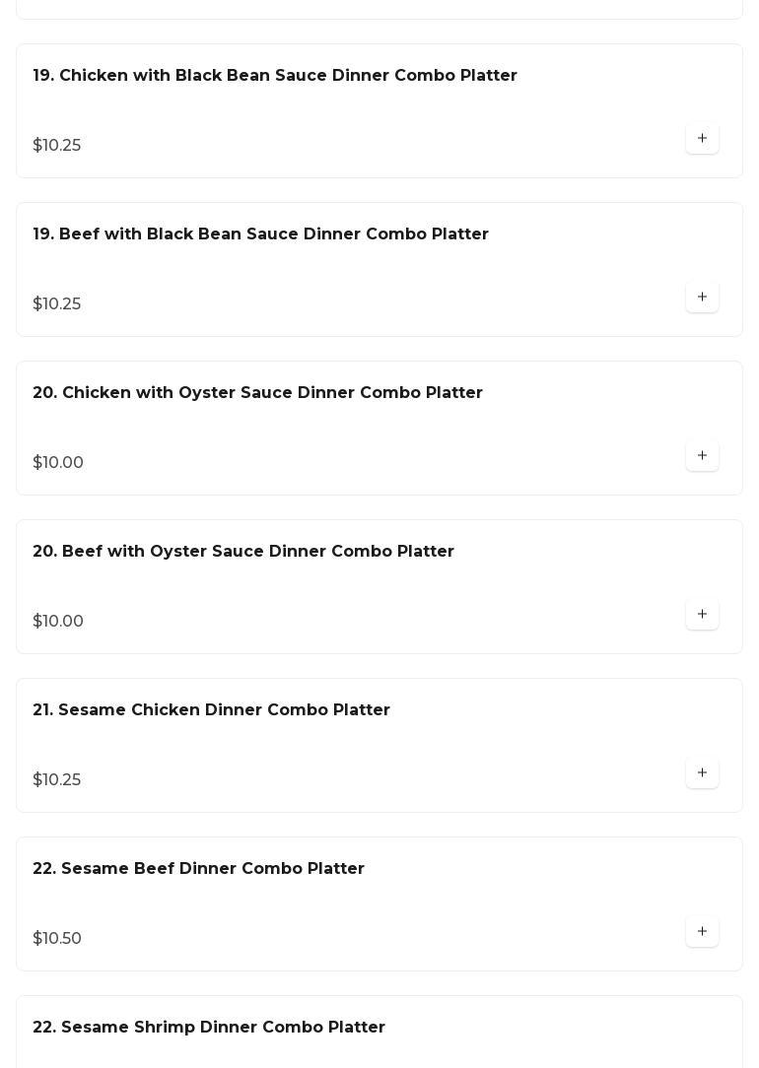
Task: Tap plus icon for Sesame Chicken platter
Action: pos(702,773)
